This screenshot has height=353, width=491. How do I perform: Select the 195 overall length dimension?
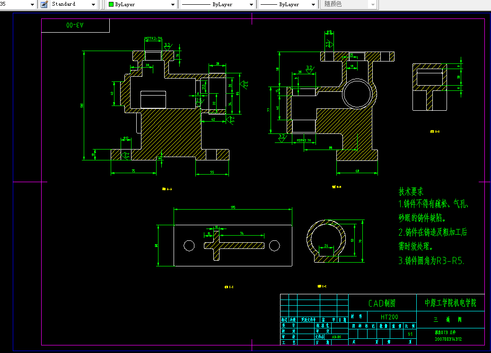pos(233,207)
